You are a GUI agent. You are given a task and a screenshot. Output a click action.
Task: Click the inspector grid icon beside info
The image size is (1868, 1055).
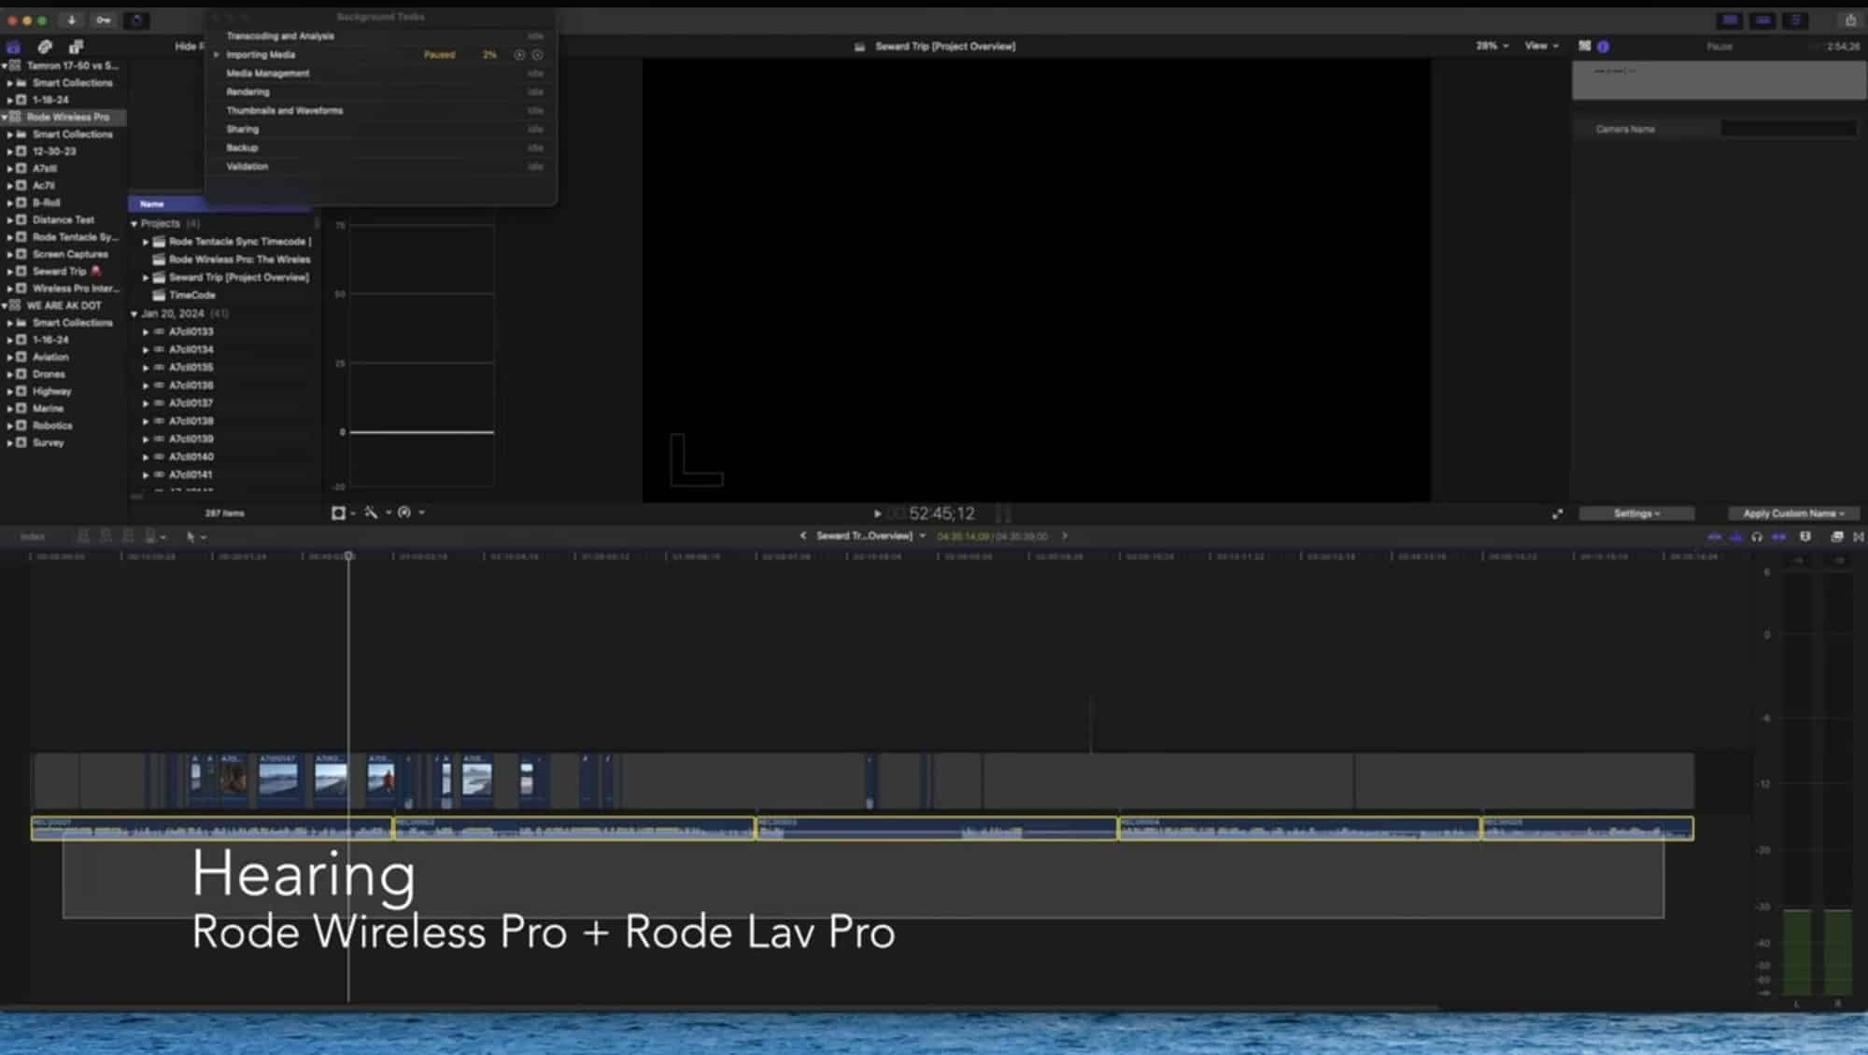click(1585, 46)
